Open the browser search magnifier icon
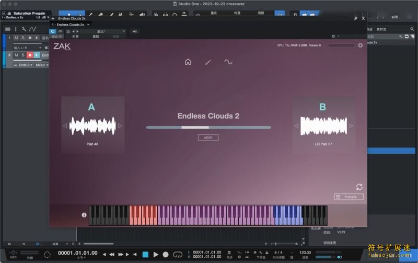 [412, 29]
